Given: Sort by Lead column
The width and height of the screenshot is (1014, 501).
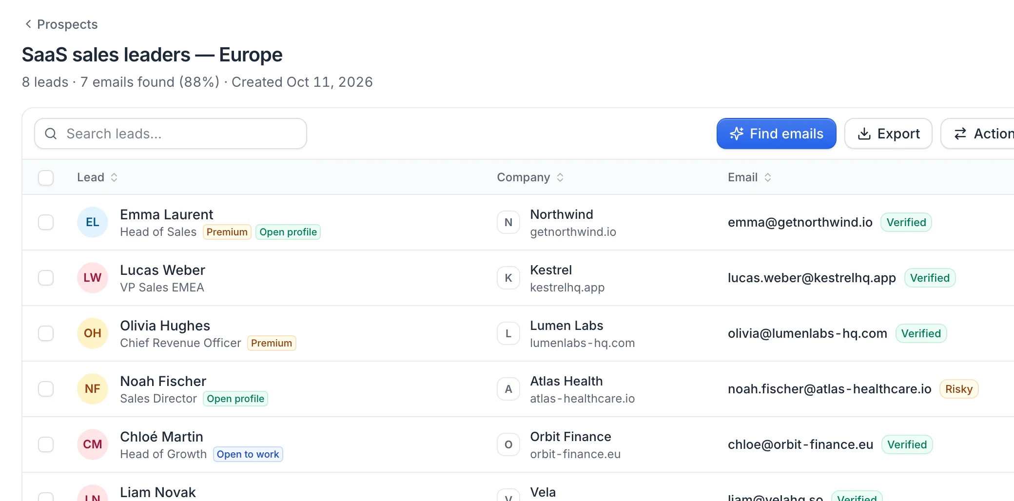Looking at the screenshot, I should [97, 177].
